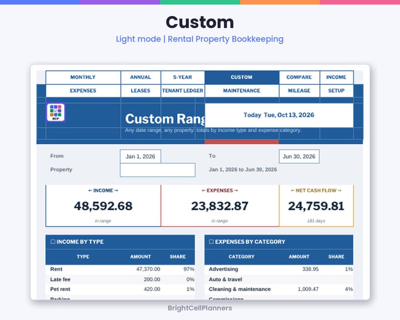Image resolution: width=400 pixels, height=320 pixels.
Task: Click the From label
Action: tap(57, 156)
